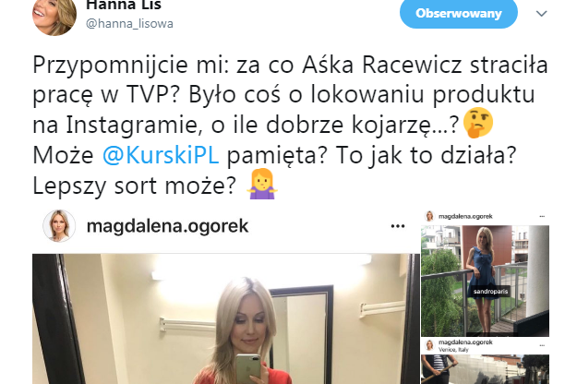Click small avatar on Venice post

(x=429, y=345)
